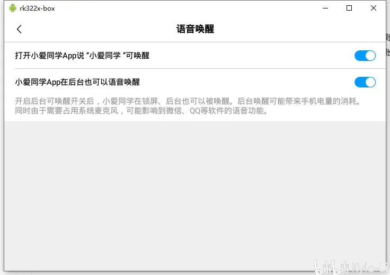Click the rk322x-box window title

pyautogui.click(x=37, y=8)
